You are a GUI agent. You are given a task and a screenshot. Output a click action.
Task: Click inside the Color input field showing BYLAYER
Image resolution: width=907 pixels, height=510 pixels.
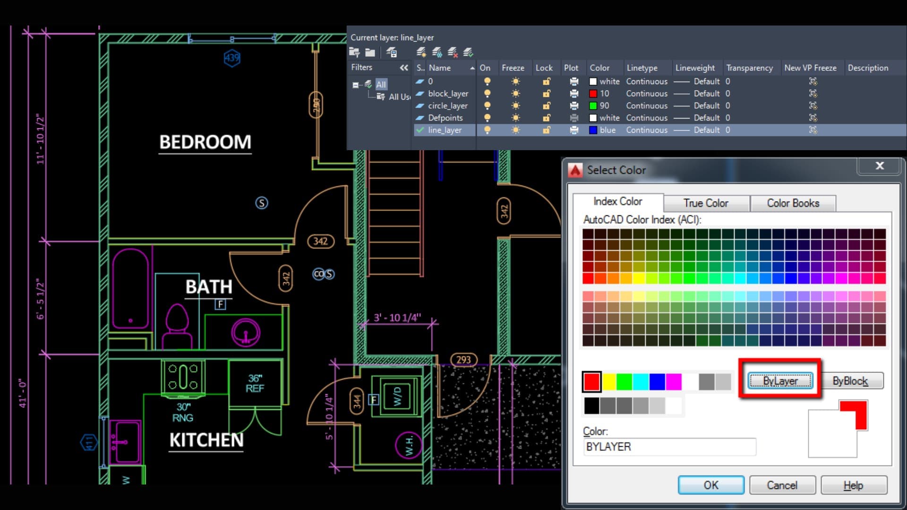[670, 447]
